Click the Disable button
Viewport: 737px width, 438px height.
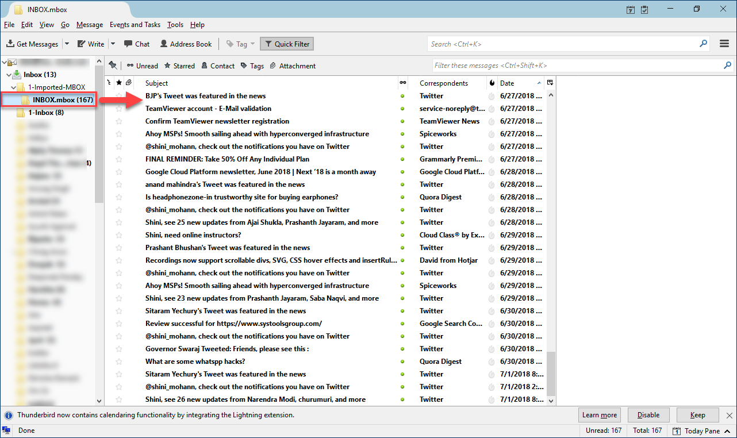648,414
